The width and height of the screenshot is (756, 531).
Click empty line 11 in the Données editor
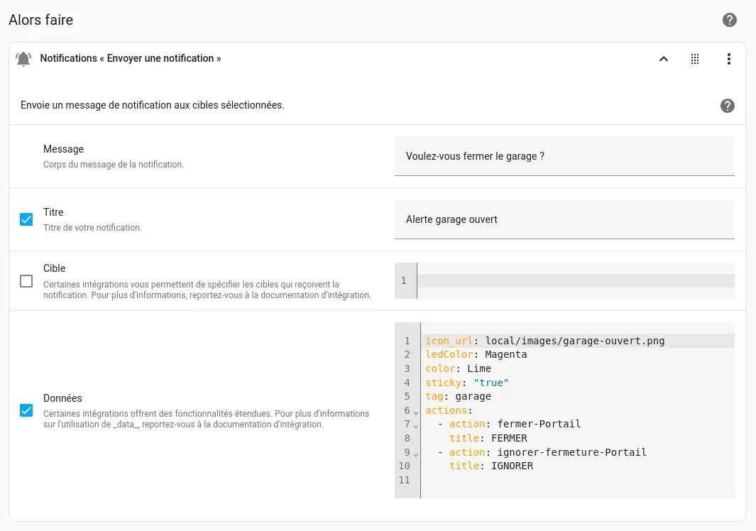coord(577,480)
